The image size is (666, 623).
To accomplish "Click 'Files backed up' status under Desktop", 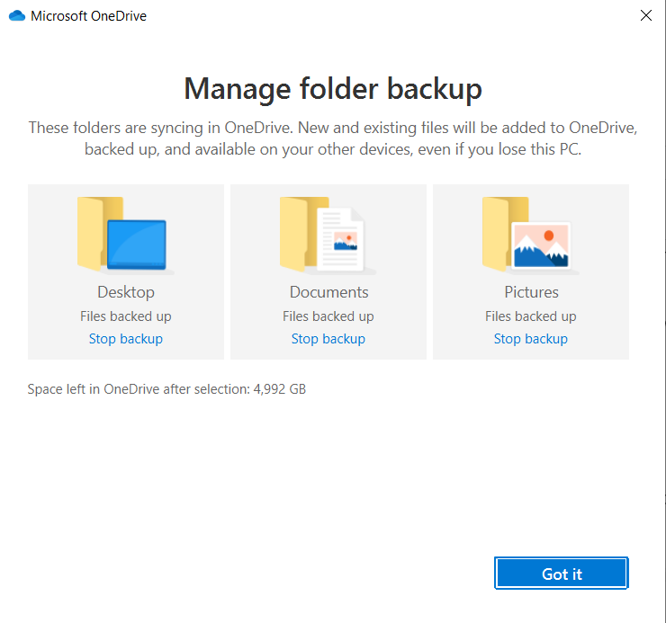I will [126, 316].
